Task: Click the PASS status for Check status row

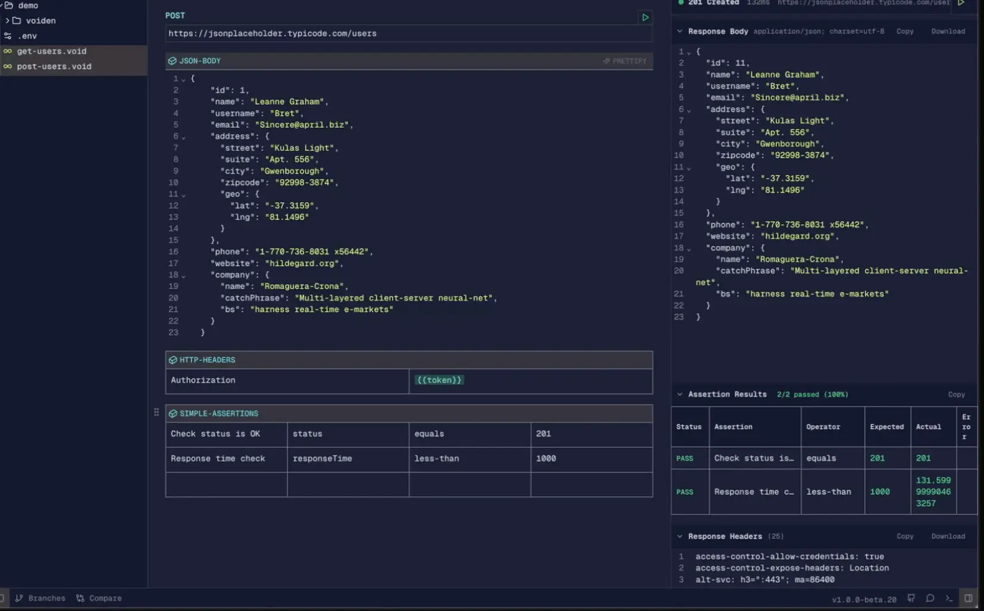Action: pyautogui.click(x=685, y=458)
